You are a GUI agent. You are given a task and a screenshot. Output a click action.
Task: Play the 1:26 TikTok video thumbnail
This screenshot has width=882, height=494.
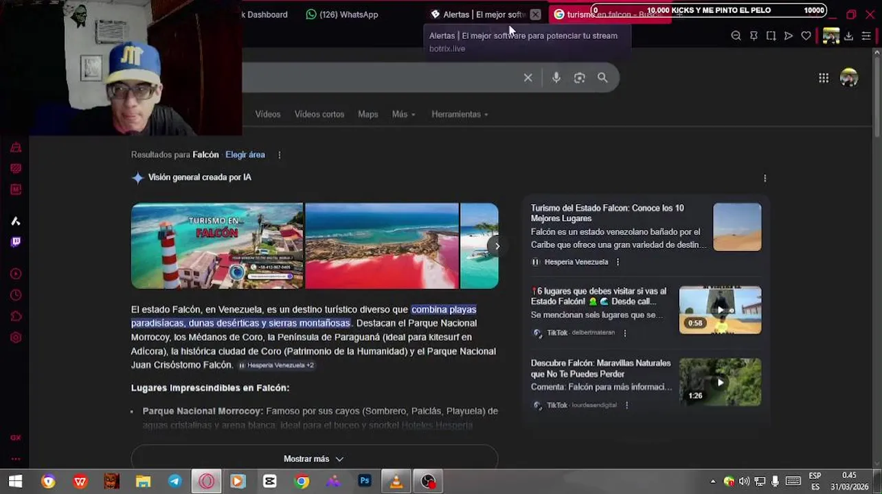[x=720, y=382]
